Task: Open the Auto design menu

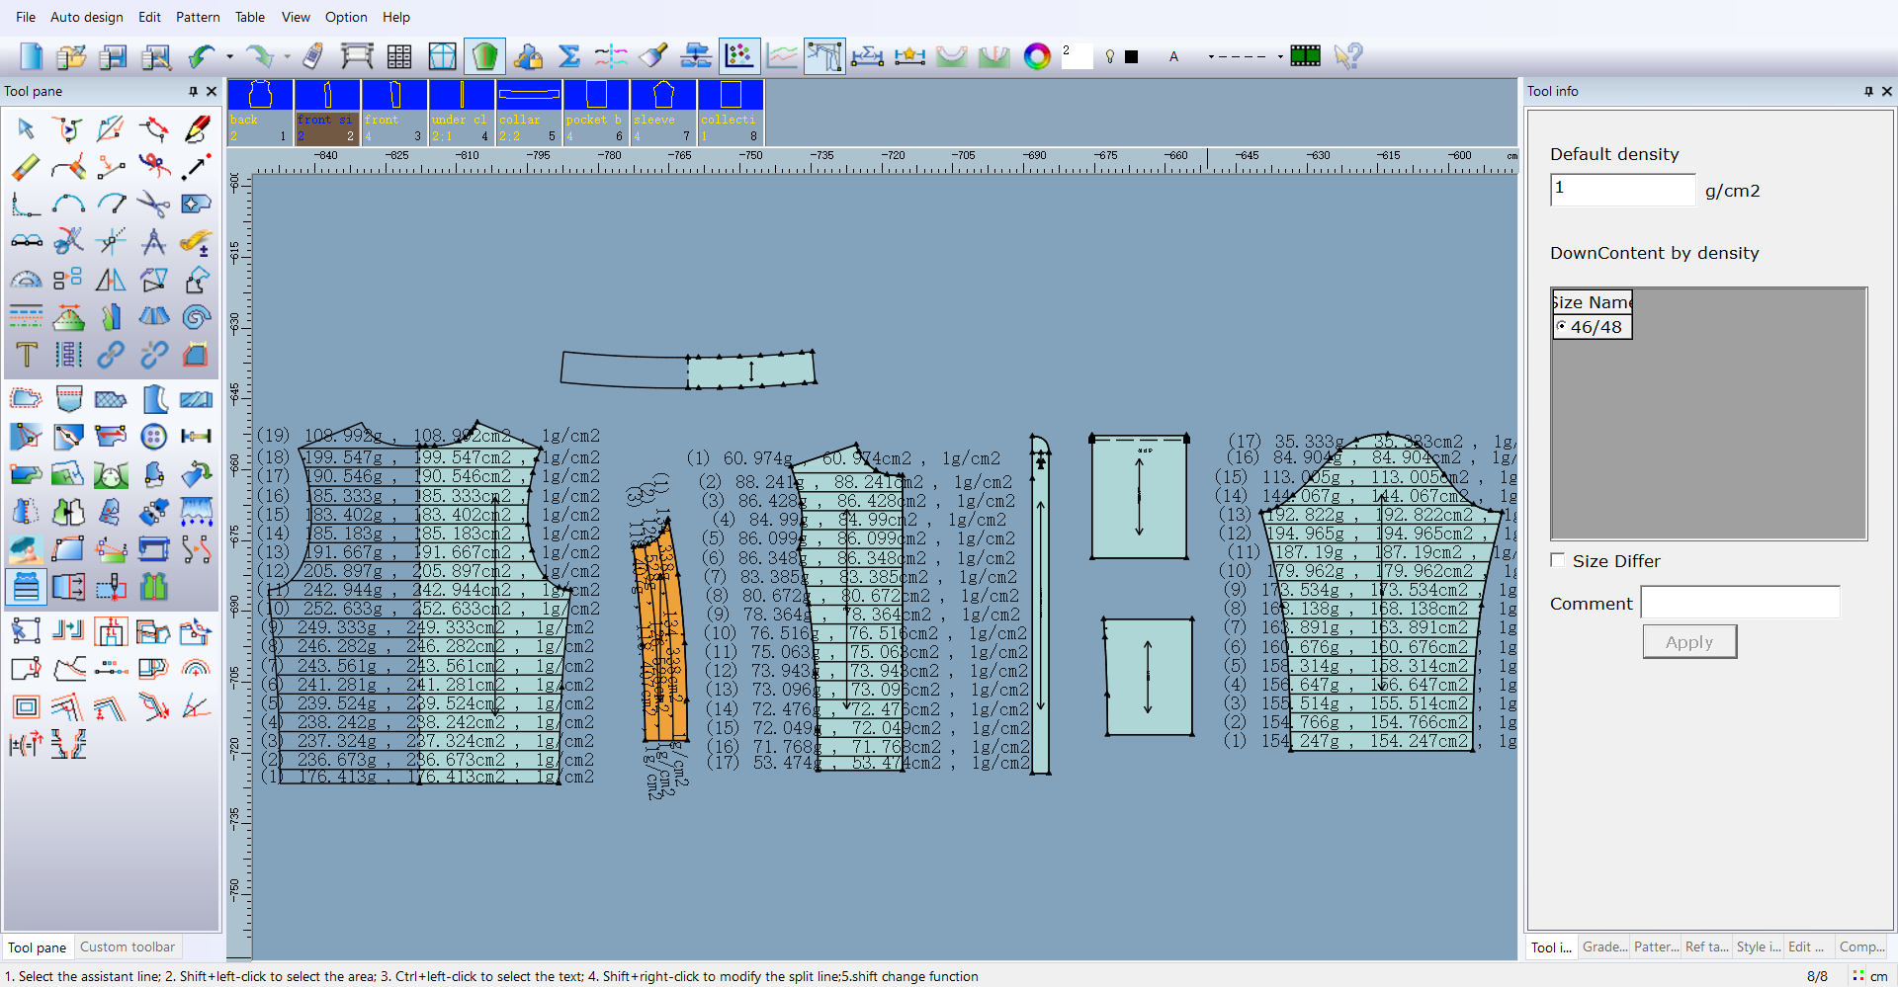Action: 87,17
